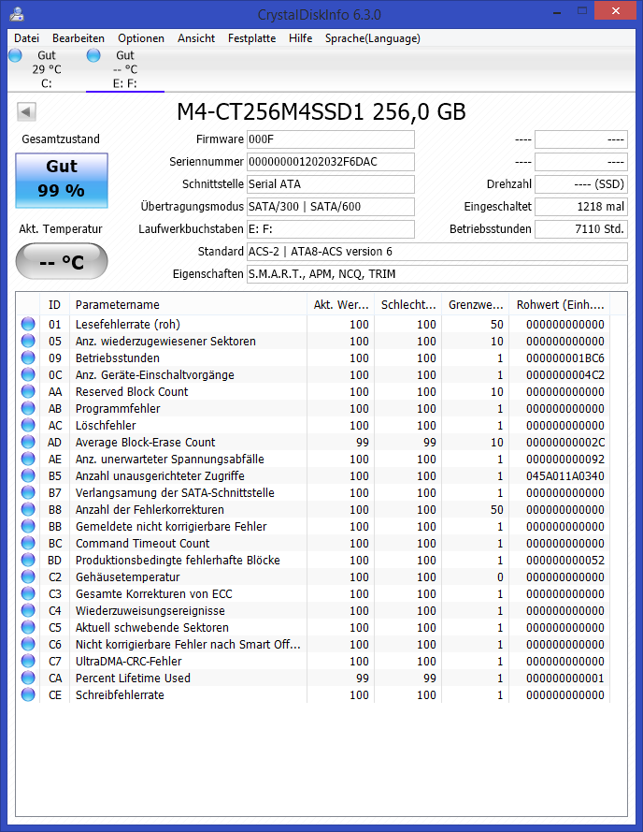The height and width of the screenshot is (832, 643).
Task: Click the Gut 99 % health status button
Action: [x=62, y=181]
